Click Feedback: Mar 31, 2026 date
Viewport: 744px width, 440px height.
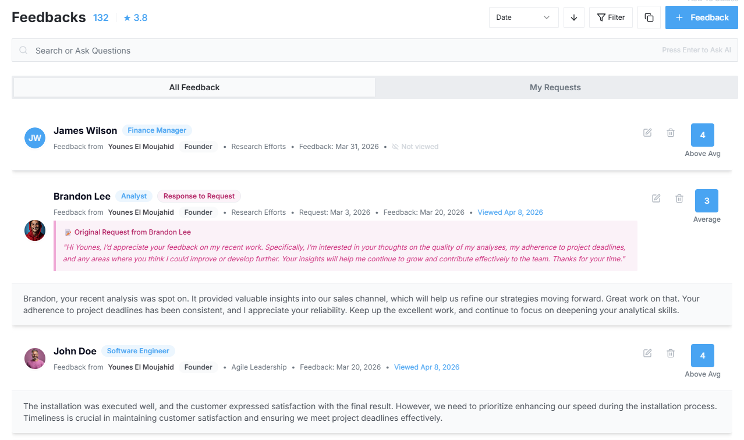(339, 147)
